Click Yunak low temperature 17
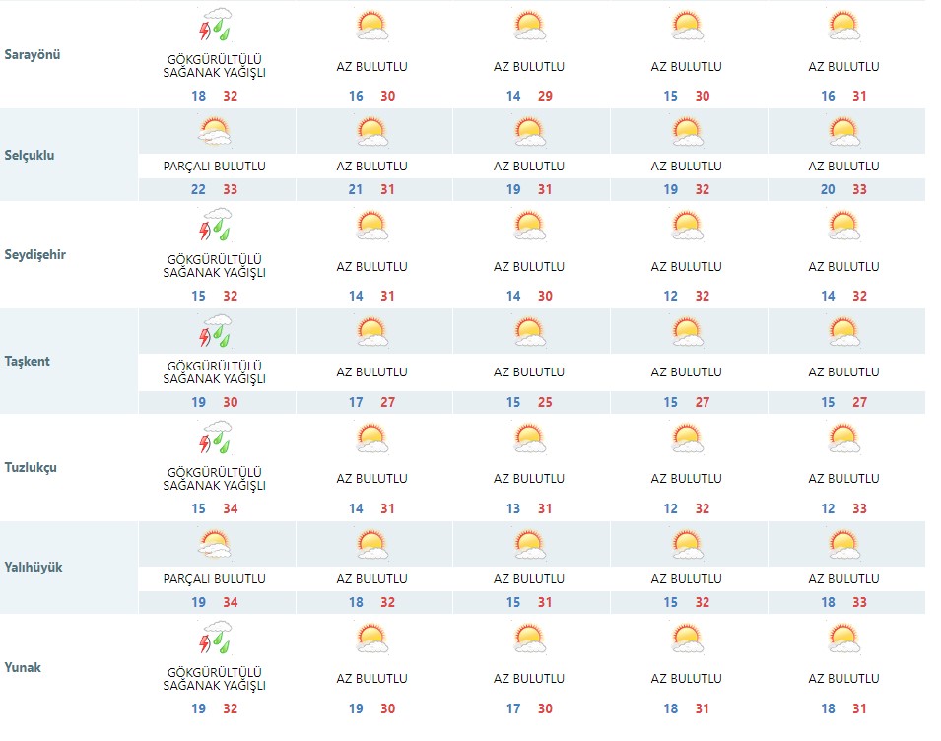The height and width of the screenshot is (741, 941). (x=513, y=708)
